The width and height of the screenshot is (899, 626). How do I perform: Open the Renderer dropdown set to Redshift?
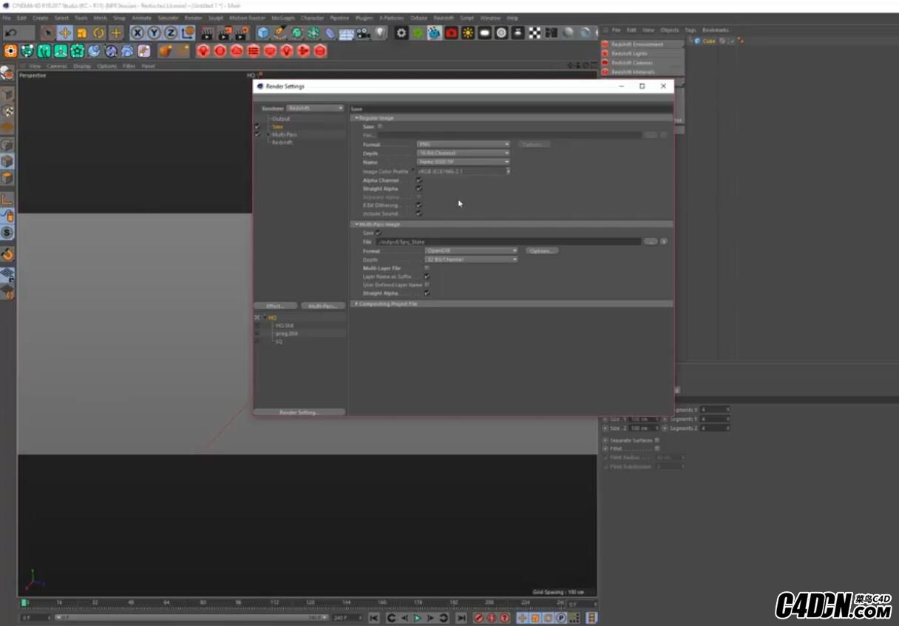[315, 109]
